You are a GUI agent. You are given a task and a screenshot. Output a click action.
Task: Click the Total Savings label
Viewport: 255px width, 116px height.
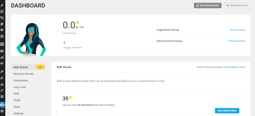tap(69, 33)
